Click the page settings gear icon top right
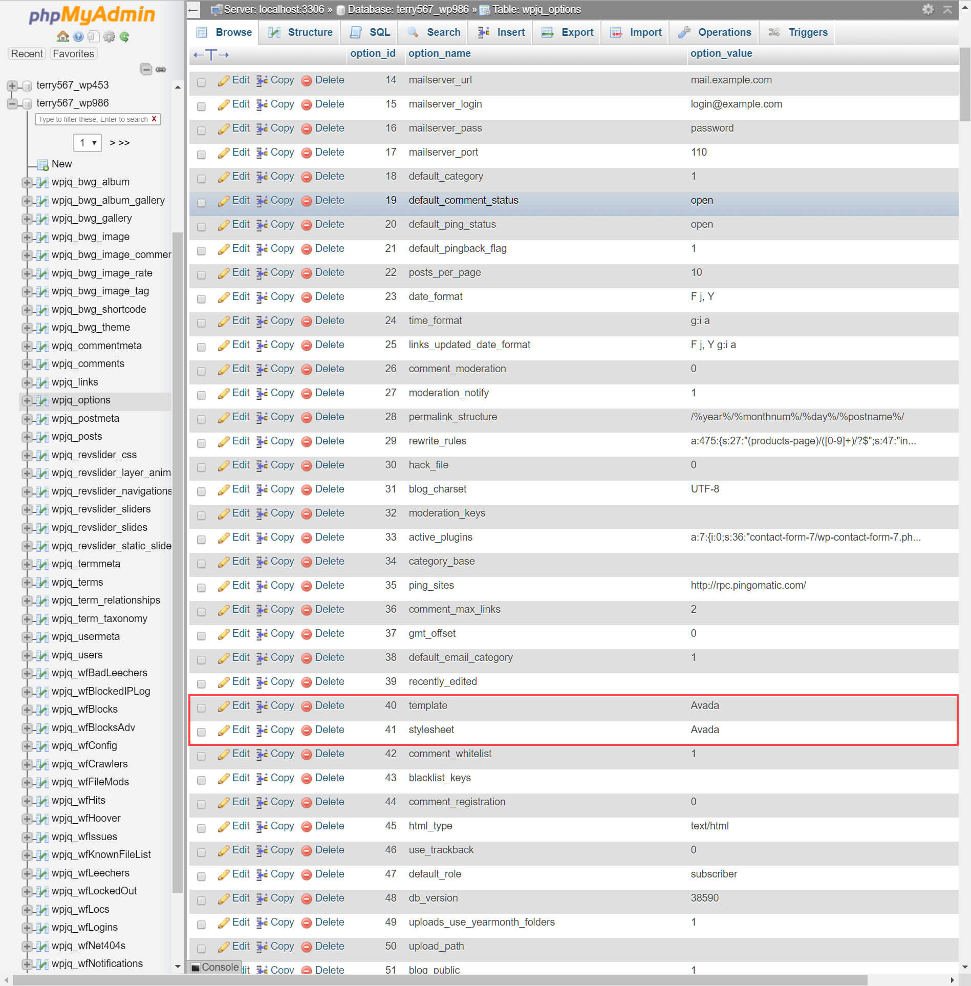This screenshot has width=971, height=986. (928, 9)
